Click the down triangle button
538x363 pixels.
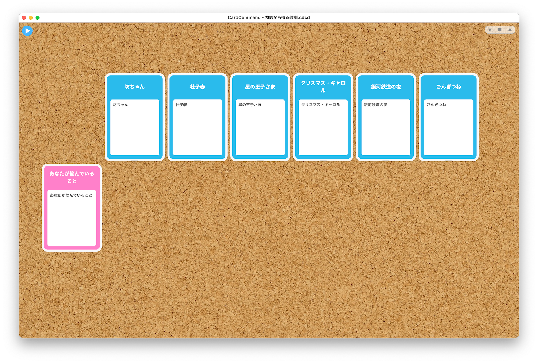pos(490,30)
